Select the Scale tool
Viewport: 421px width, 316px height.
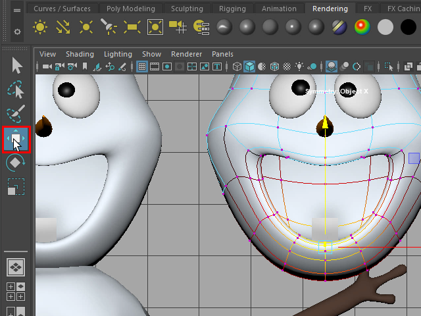click(x=16, y=187)
